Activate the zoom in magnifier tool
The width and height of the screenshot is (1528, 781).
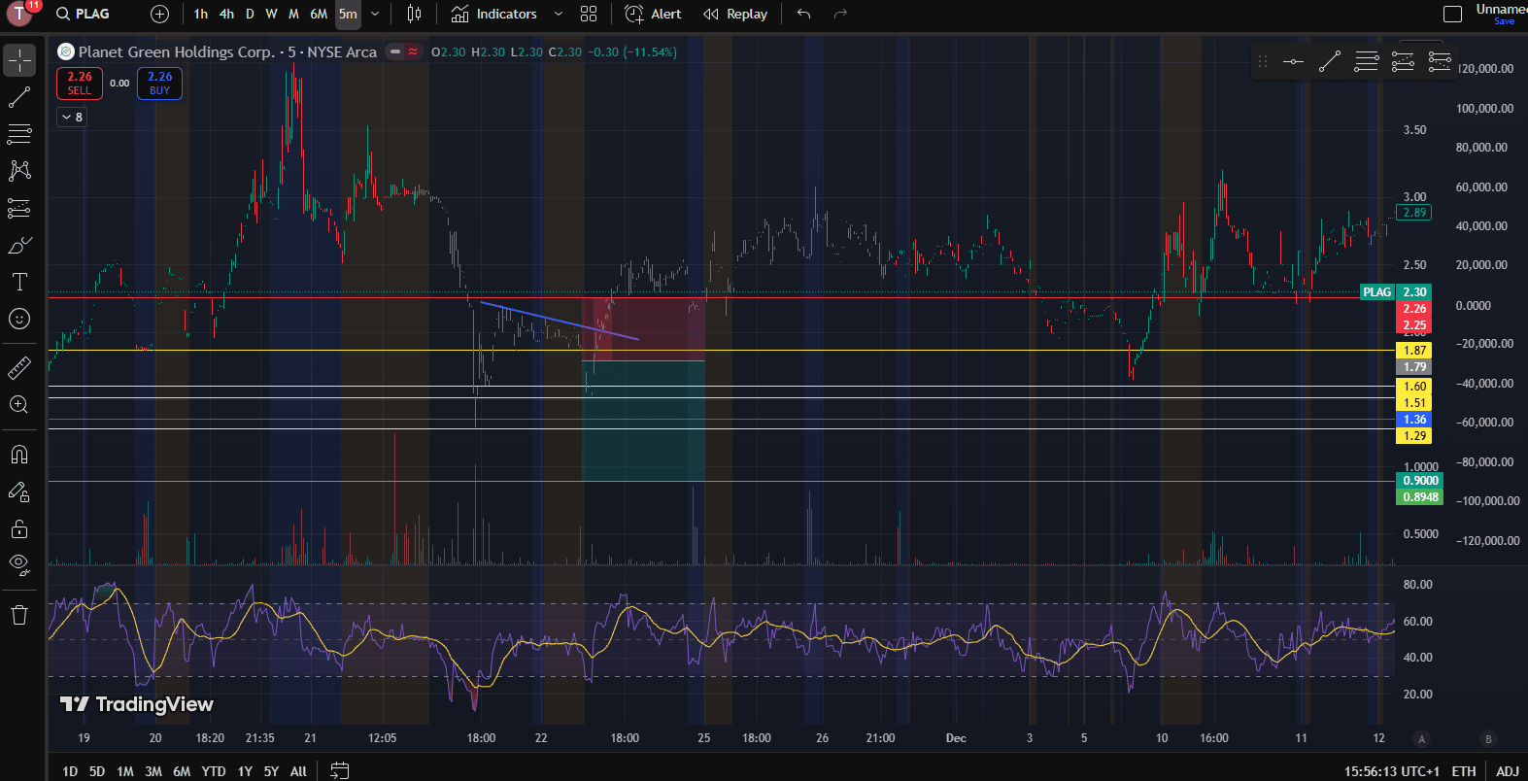19,405
